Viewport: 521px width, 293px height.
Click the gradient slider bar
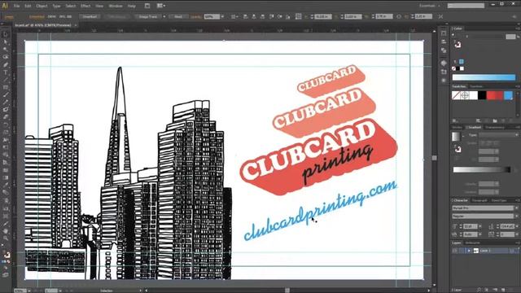(482, 170)
